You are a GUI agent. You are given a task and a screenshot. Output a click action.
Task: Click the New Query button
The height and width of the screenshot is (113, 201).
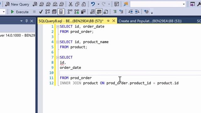(17, 4)
